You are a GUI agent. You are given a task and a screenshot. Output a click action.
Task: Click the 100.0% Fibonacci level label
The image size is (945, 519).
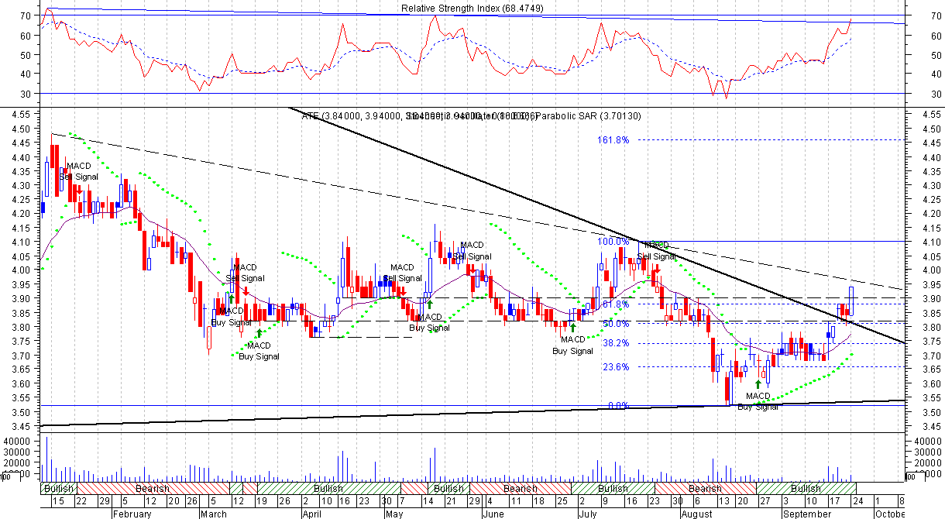tap(613, 242)
